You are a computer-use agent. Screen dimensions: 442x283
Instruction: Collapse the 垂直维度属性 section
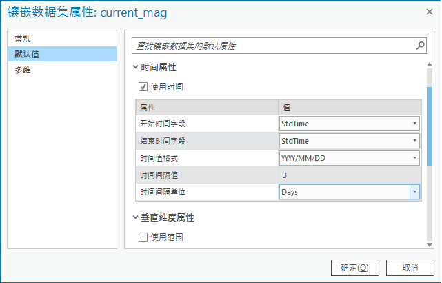pyautogui.click(x=136, y=218)
